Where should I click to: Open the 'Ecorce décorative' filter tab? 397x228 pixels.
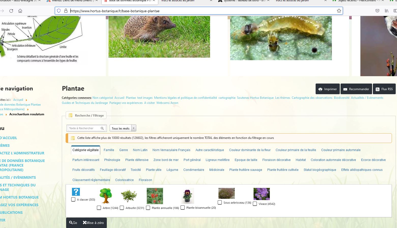tap(373, 160)
